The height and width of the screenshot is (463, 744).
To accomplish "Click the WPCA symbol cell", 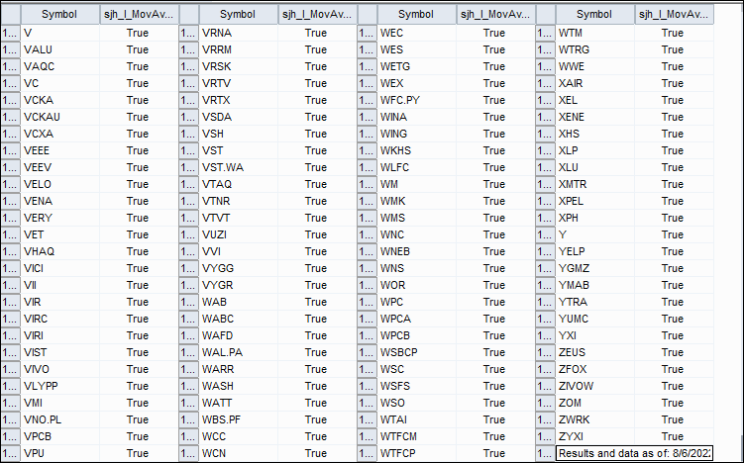I will click(417, 319).
